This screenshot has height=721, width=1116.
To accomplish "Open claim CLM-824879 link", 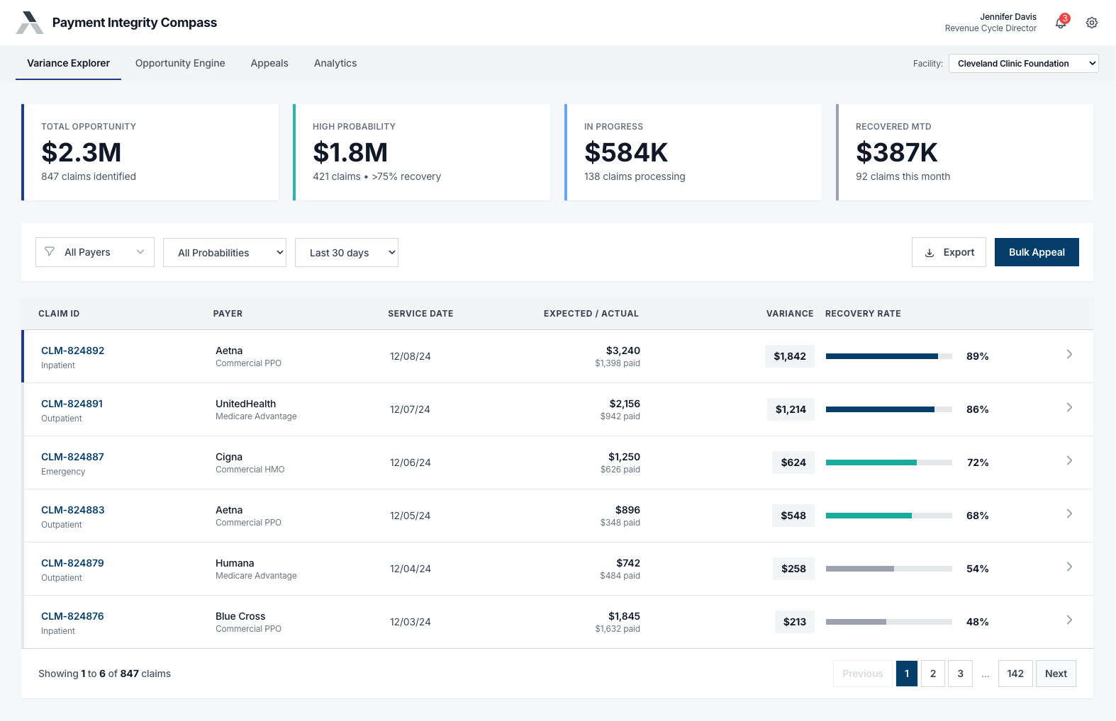I will [x=72, y=563].
